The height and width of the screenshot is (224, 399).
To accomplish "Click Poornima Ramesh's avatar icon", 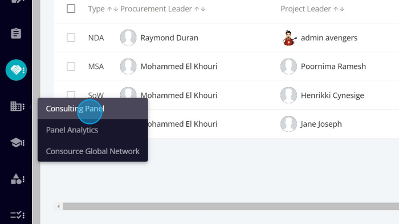I will 288,67.
